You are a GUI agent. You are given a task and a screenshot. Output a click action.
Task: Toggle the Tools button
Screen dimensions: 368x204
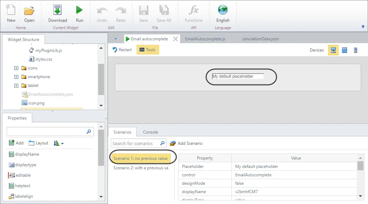click(148, 50)
